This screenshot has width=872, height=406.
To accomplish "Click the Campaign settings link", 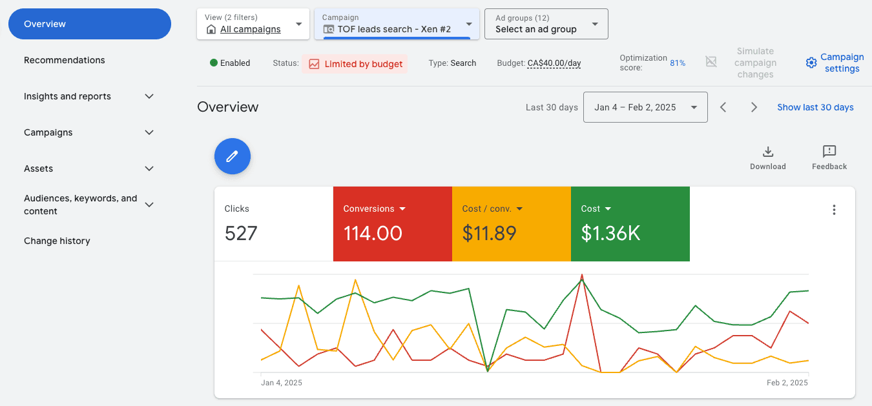I will [x=842, y=63].
